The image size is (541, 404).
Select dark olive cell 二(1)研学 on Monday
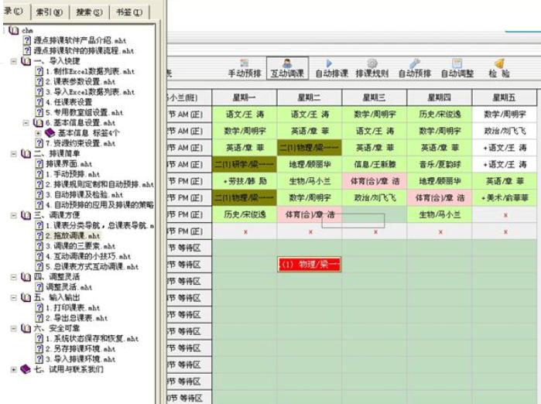tap(245, 165)
